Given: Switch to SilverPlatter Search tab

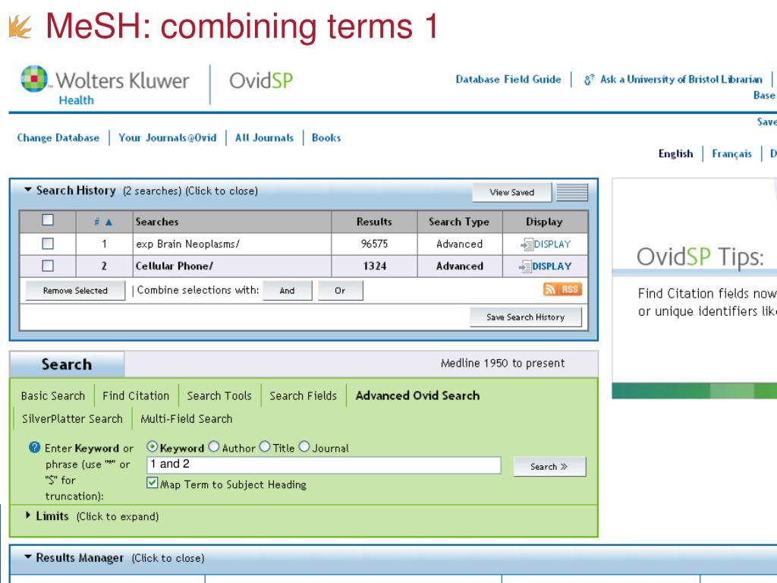Looking at the screenshot, I should pyautogui.click(x=72, y=419).
